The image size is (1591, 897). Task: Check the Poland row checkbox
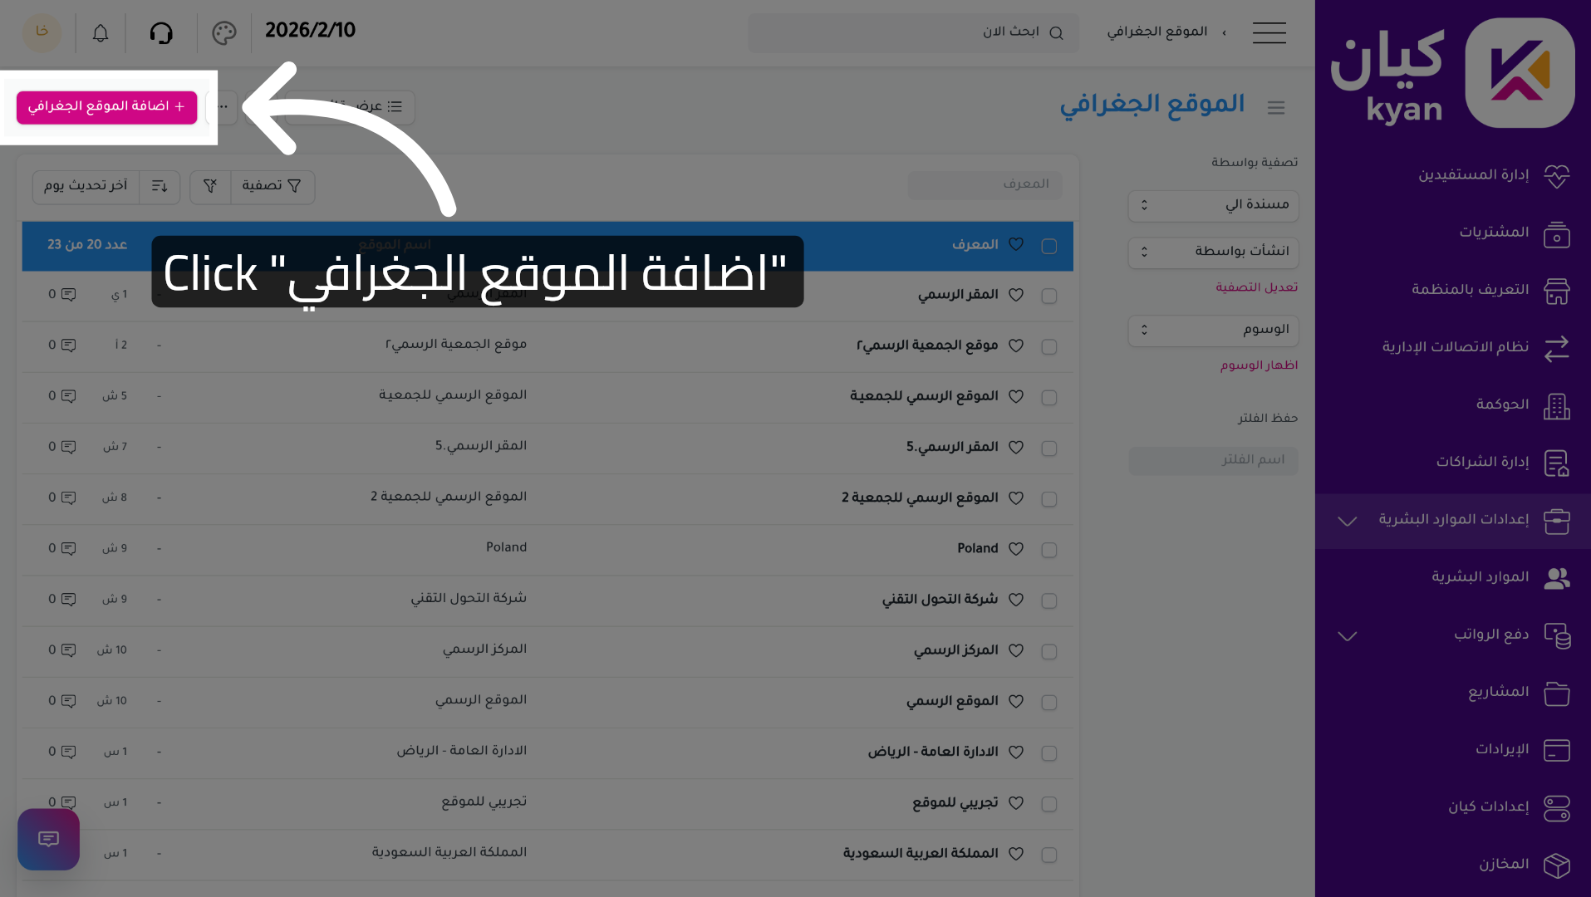click(x=1048, y=550)
